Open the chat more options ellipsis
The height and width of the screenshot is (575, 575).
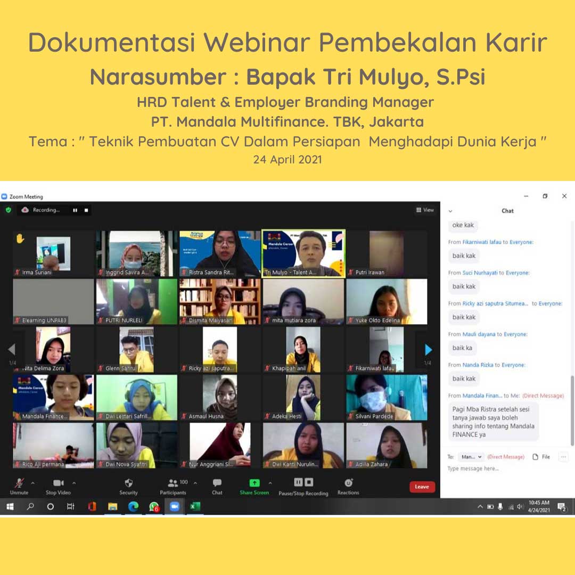click(x=564, y=457)
